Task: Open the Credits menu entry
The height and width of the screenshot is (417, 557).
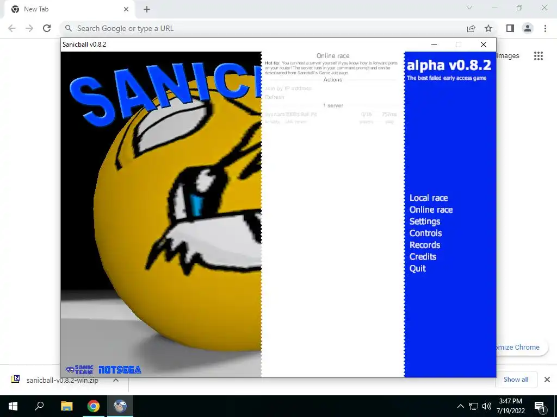Action: tap(423, 257)
